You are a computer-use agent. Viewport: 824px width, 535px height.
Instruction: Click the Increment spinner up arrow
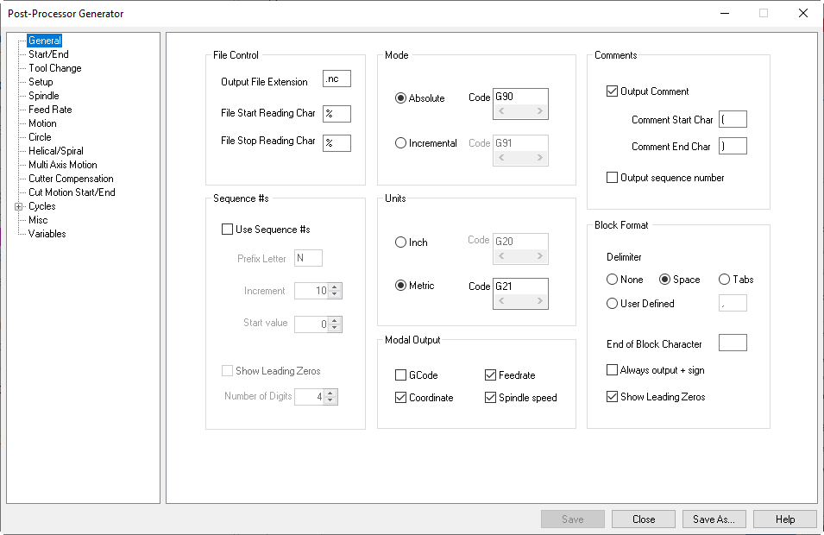pos(336,287)
